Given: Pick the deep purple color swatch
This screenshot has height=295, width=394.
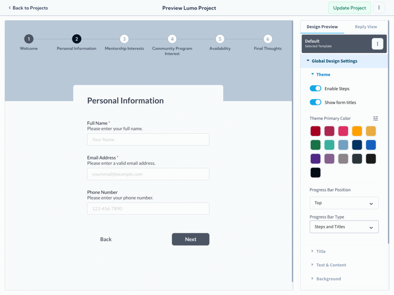Looking at the screenshot, I should (x=316, y=159).
